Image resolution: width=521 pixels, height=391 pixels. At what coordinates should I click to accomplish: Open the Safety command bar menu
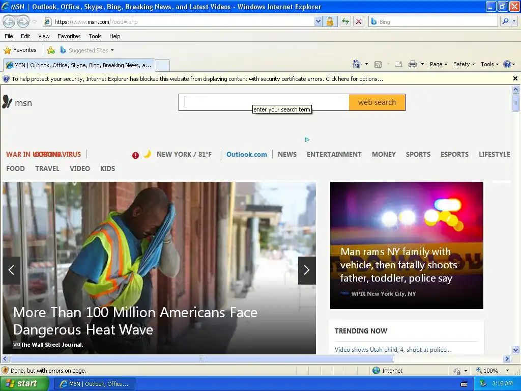tap(464, 64)
